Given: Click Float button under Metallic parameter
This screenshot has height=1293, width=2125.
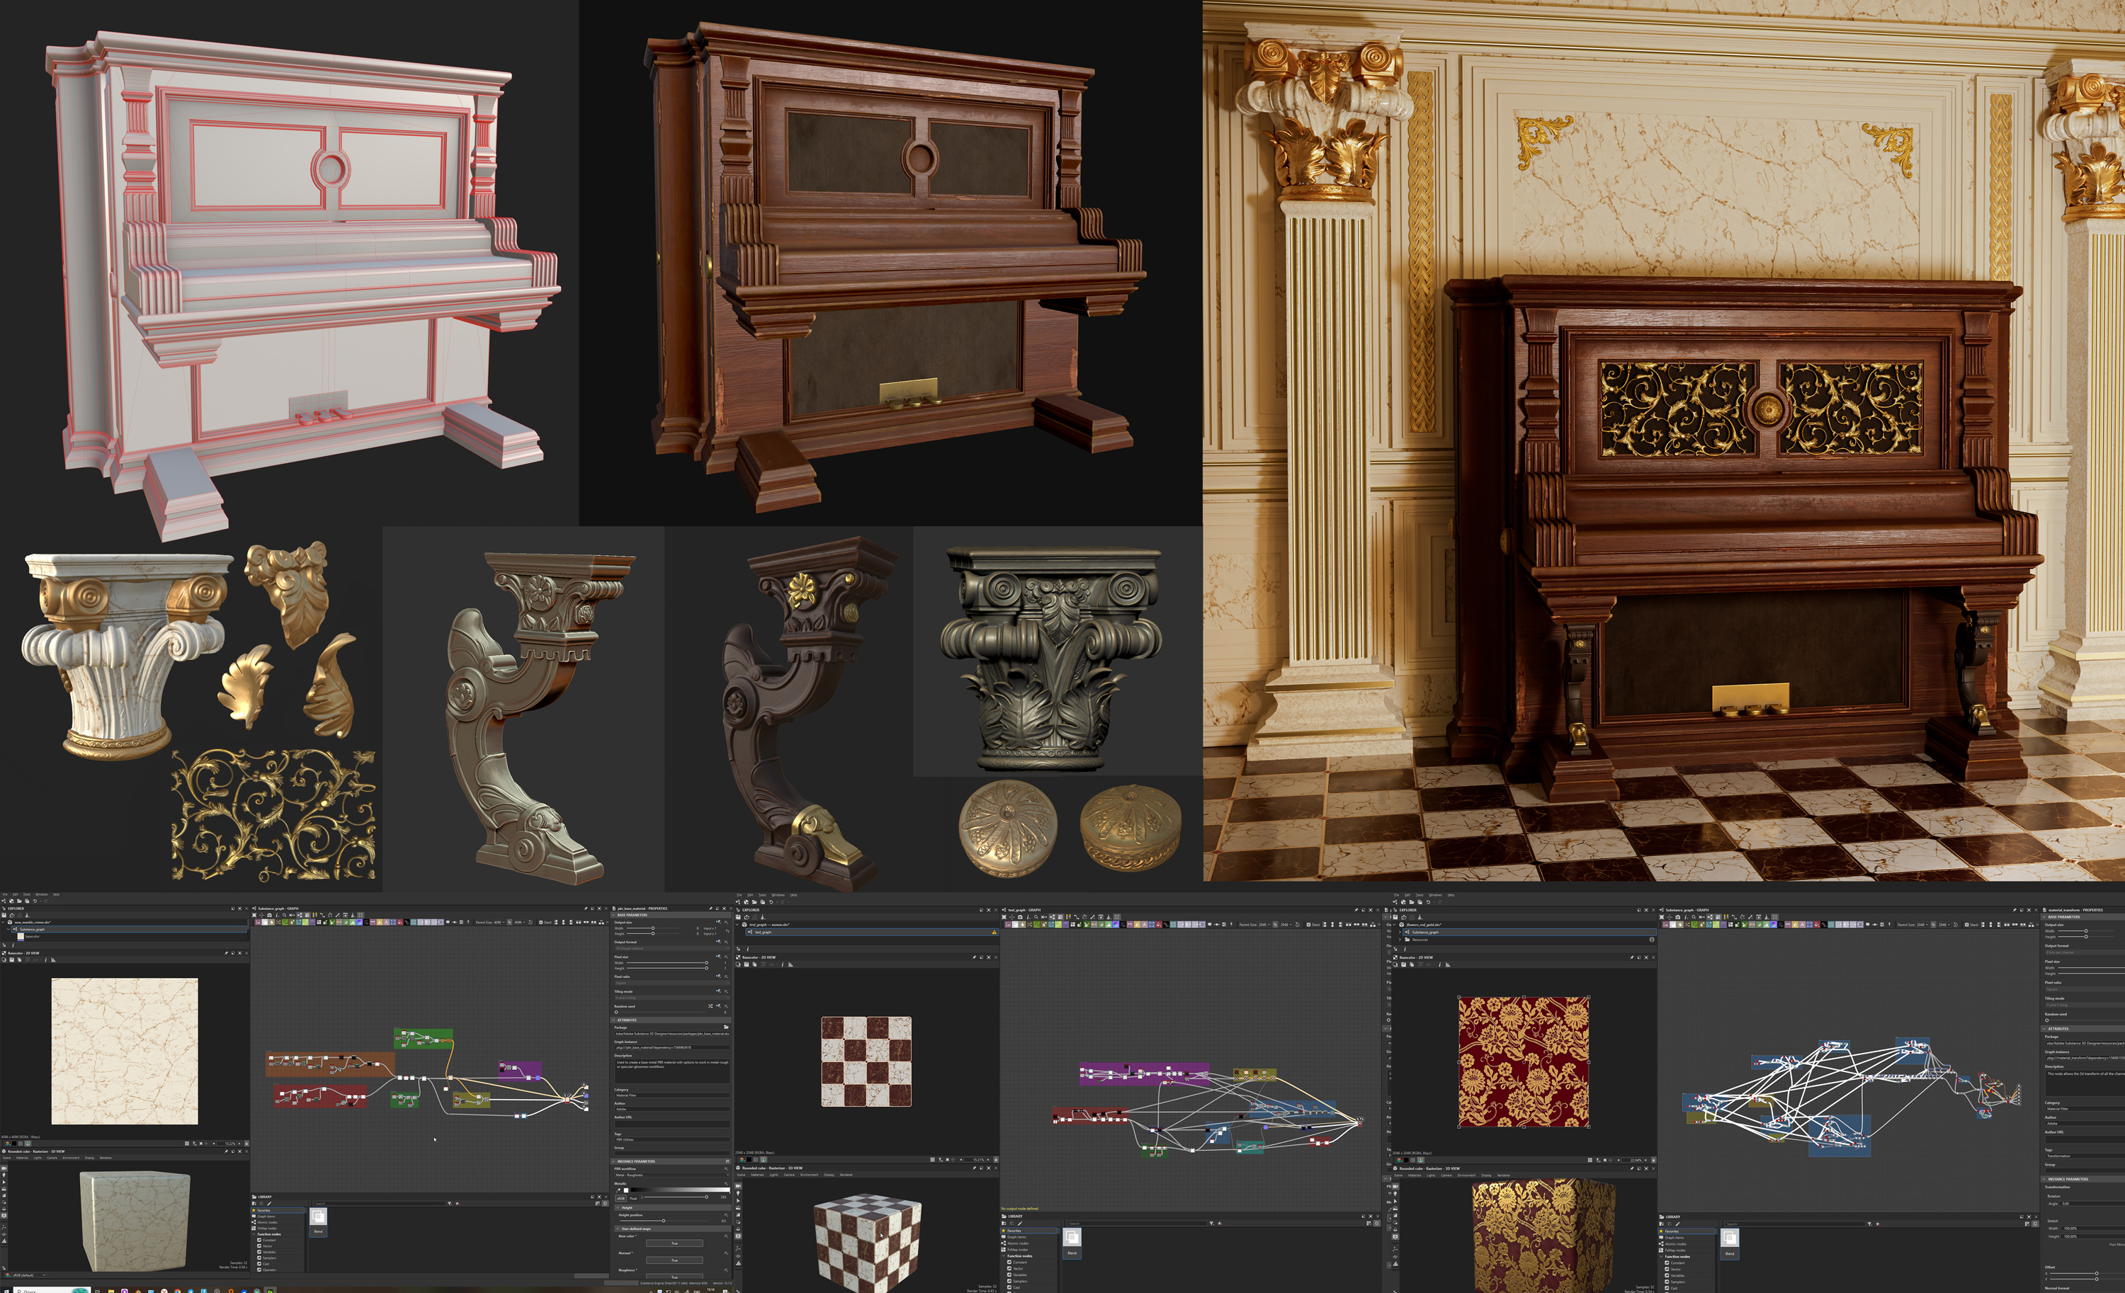Looking at the screenshot, I should click(634, 1198).
